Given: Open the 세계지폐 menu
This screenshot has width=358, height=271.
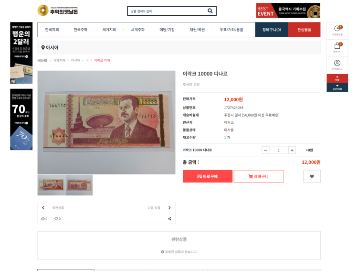Looking at the screenshot, I should point(109,30).
